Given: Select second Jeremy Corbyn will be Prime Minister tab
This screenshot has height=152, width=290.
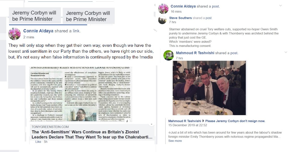Looking at the screenshot, I should (x=89, y=16).
